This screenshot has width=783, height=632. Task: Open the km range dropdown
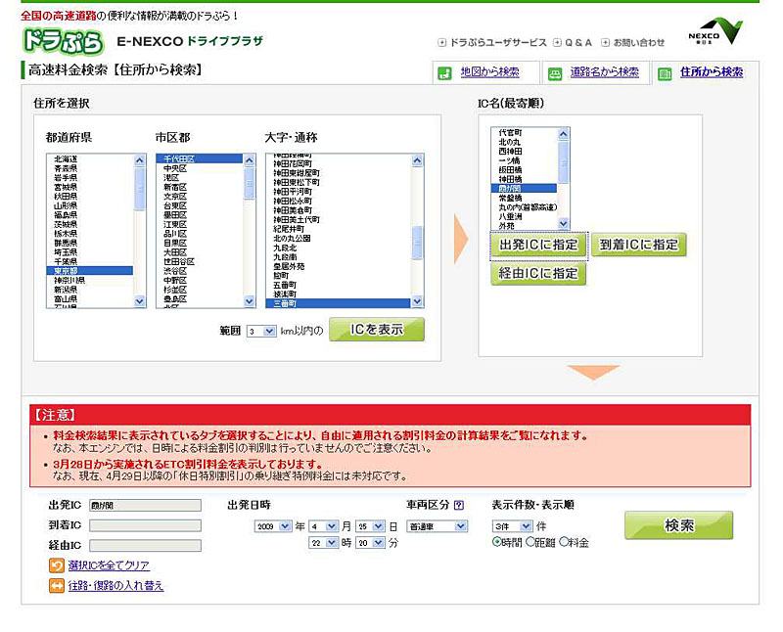coord(261,332)
